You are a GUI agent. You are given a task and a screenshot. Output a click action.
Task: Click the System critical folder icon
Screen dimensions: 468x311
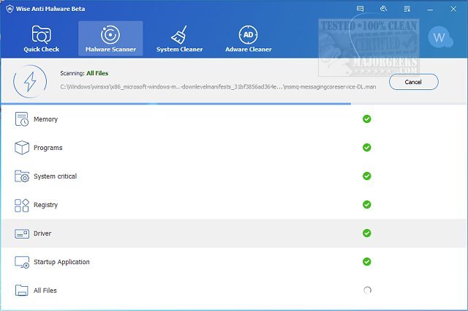(x=22, y=176)
